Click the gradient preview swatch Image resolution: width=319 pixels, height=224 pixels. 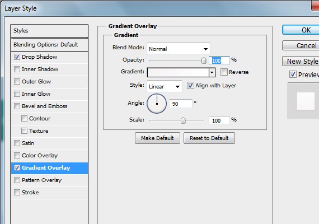178,72
